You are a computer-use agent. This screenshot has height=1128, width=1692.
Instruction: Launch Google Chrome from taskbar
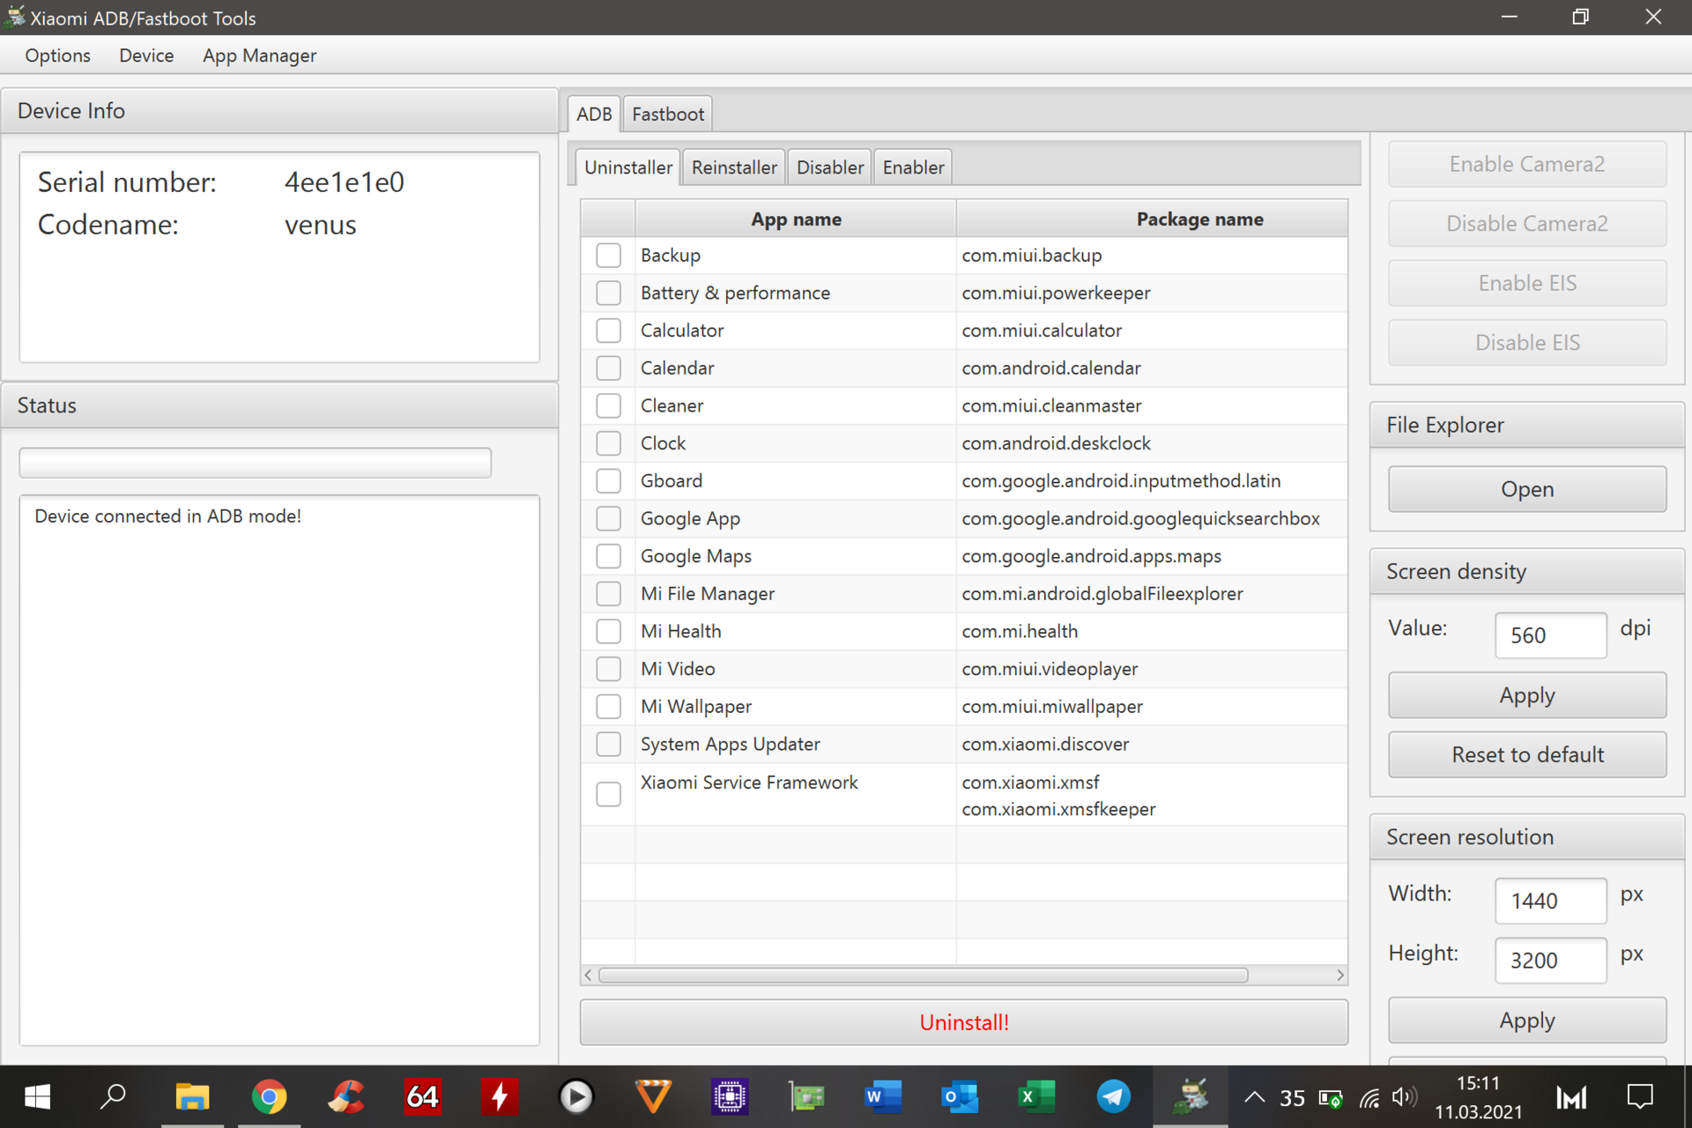tap(269, 1097)
